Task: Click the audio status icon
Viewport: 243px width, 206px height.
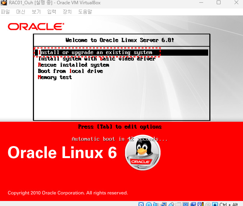Action: 156,204
